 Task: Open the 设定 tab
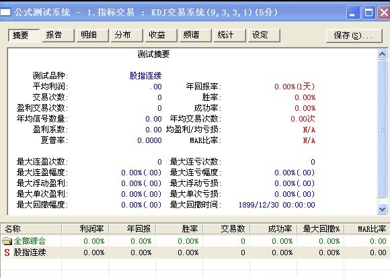[x=264, y=36]
